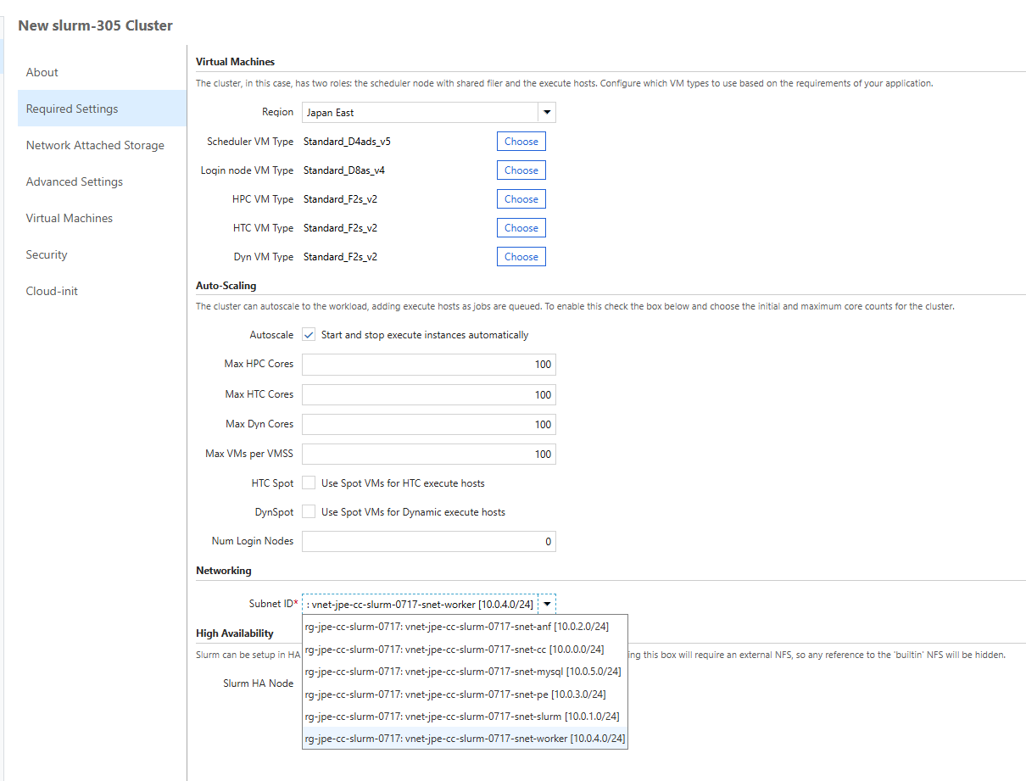Image resolution: width=1026 pixels, height=781 pixels.
Task: Click the Max HPC Cores input field
Action: coord(428,365)
